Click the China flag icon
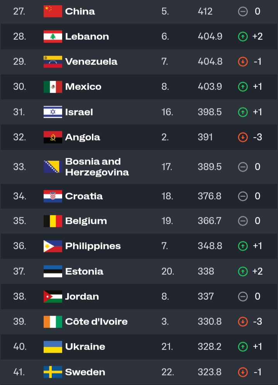Image resolution: width=278 pixels, height=385 pixels. click(53, 12)
